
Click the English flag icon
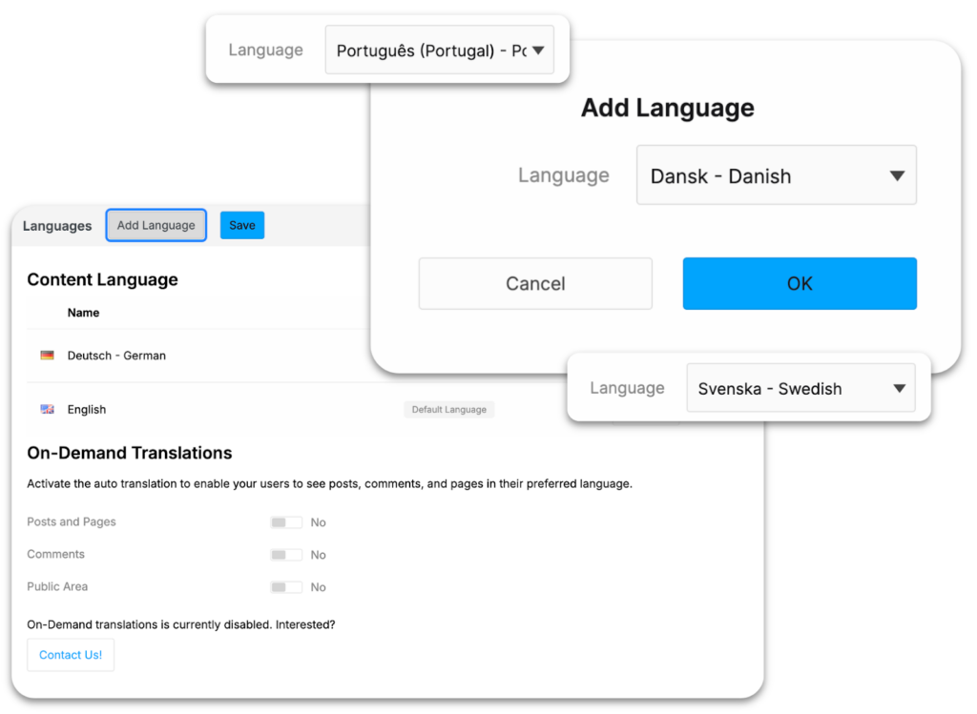coord(47,409)
